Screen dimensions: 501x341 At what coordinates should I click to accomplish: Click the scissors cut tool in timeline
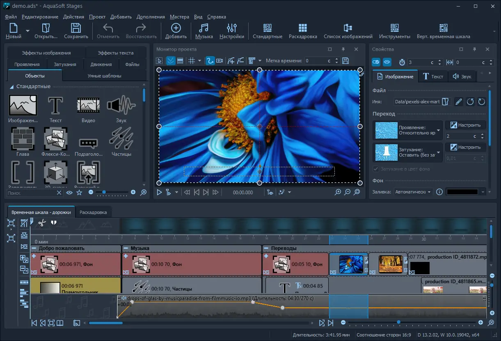tap(41, 223)
